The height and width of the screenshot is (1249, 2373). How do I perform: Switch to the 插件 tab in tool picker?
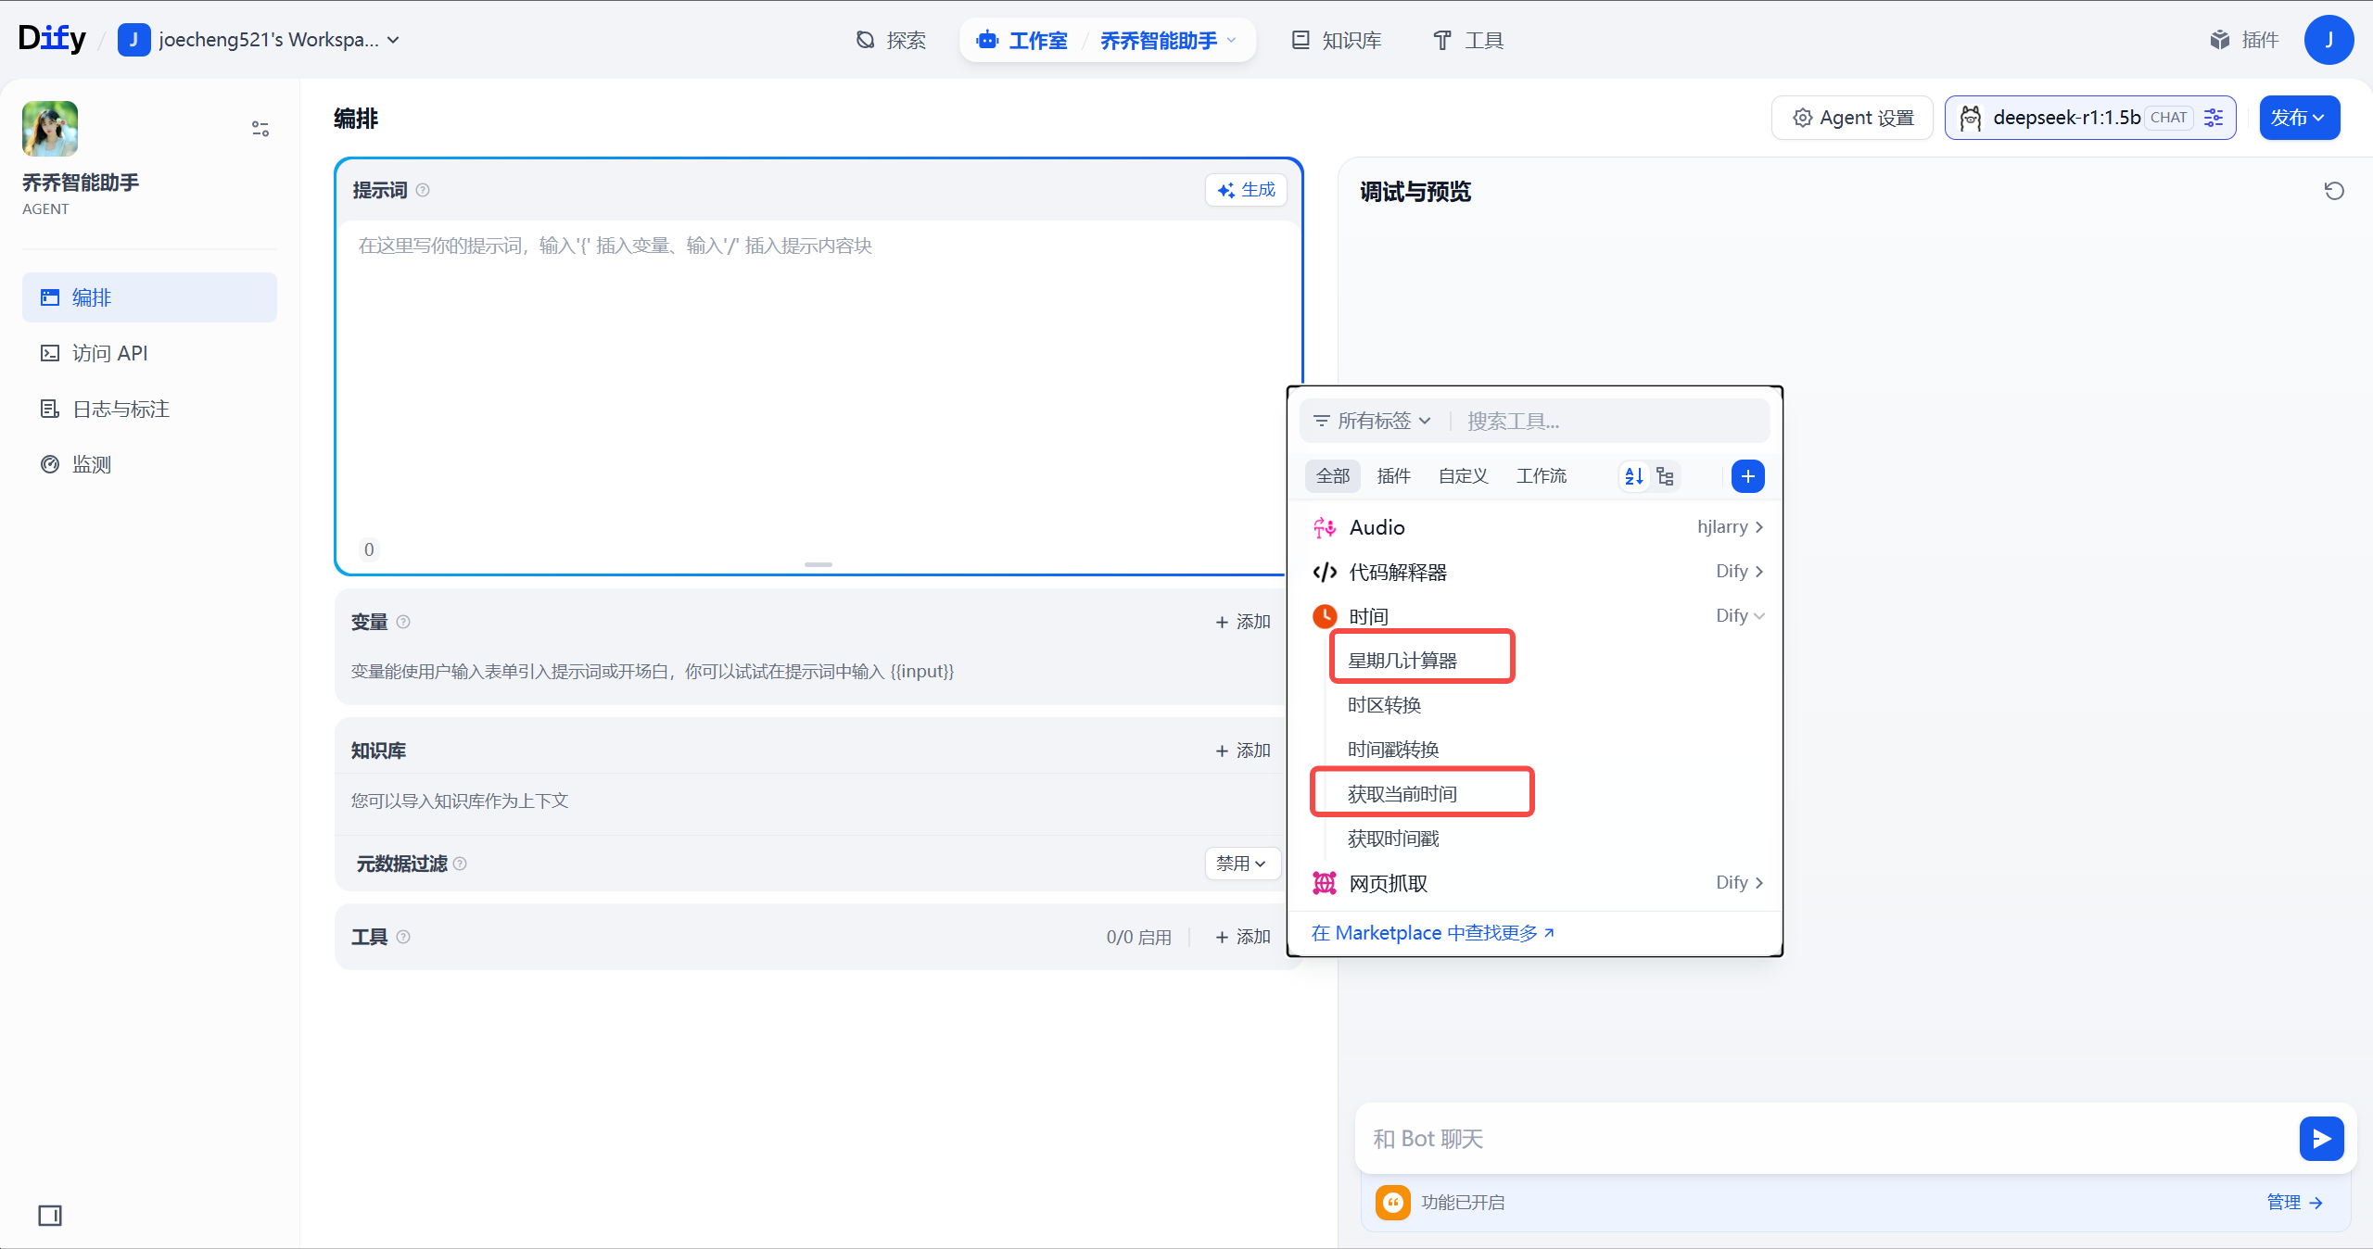[x=1393, y=476]
